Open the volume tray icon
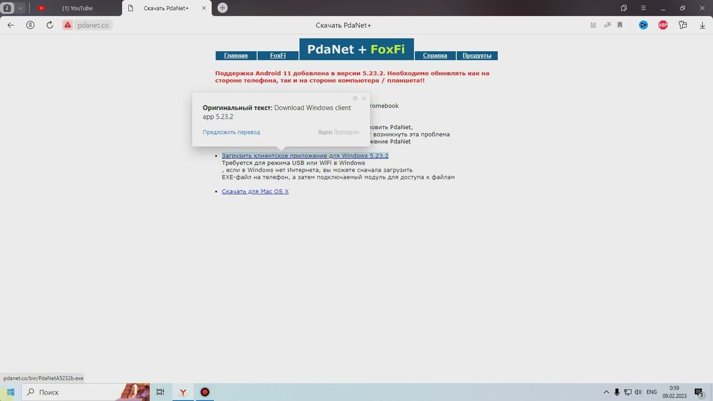 tap(638, 392)
